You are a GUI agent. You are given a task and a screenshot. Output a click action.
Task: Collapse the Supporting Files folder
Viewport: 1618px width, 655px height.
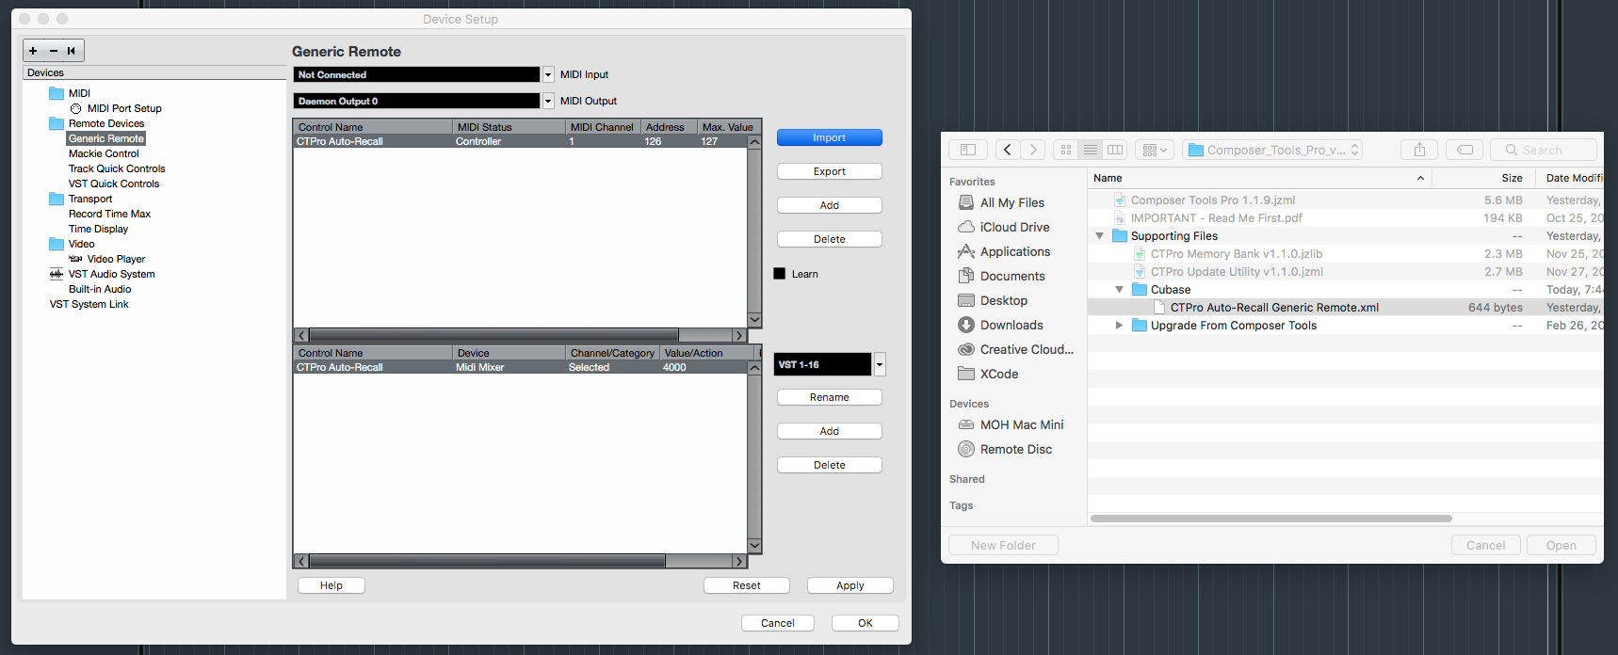pyautogui.click(x=1099, y=236)
